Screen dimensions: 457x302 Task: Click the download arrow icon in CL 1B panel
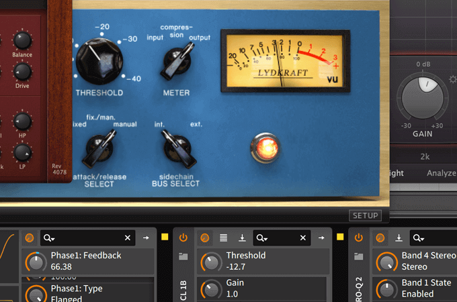click(242, 238)
